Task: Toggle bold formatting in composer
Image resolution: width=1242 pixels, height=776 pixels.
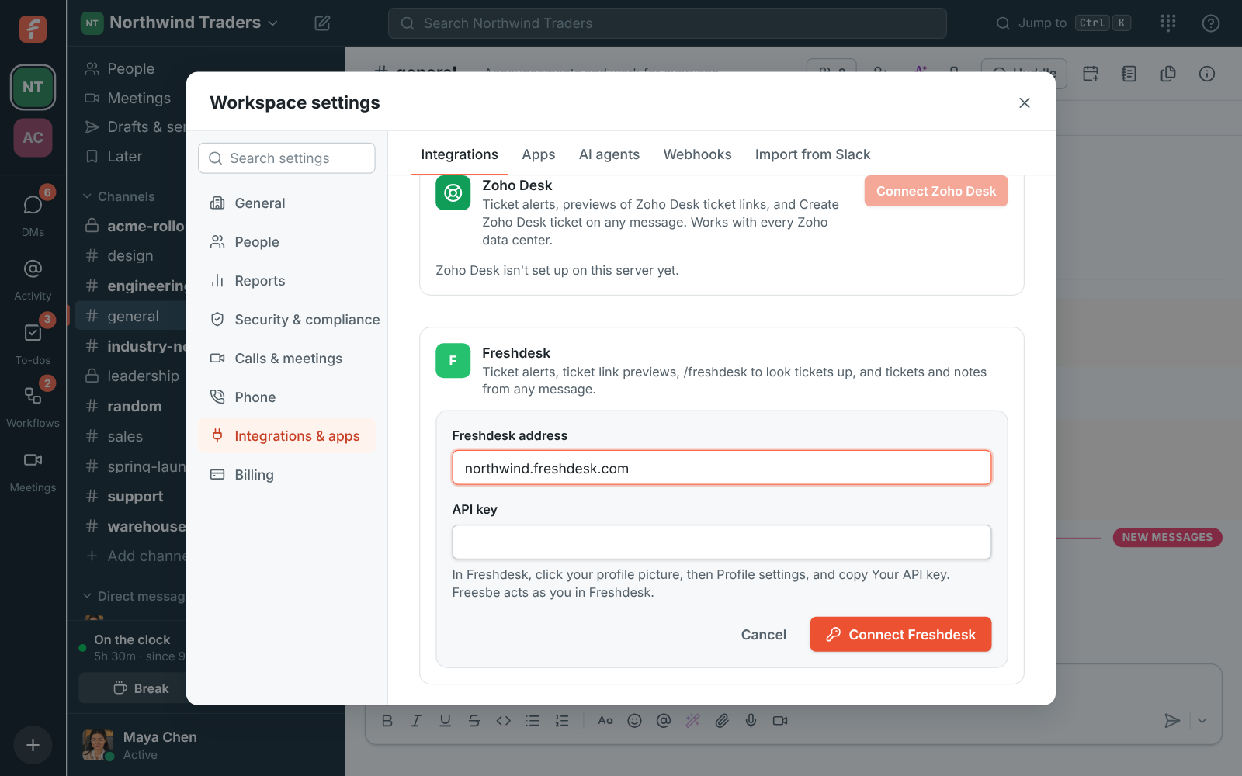Action: tap(387, 721)
